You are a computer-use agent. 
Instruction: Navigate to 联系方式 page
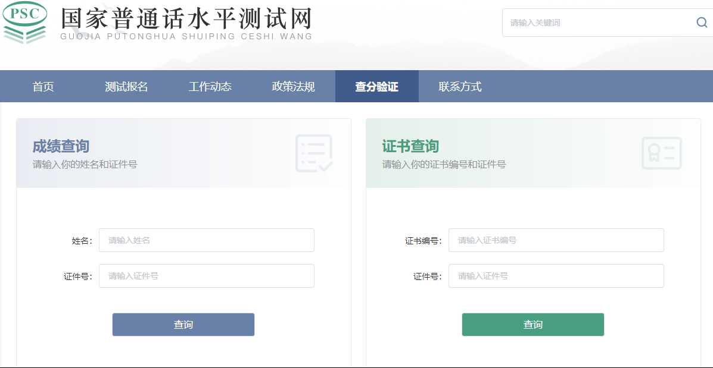[x=460, y=87]
